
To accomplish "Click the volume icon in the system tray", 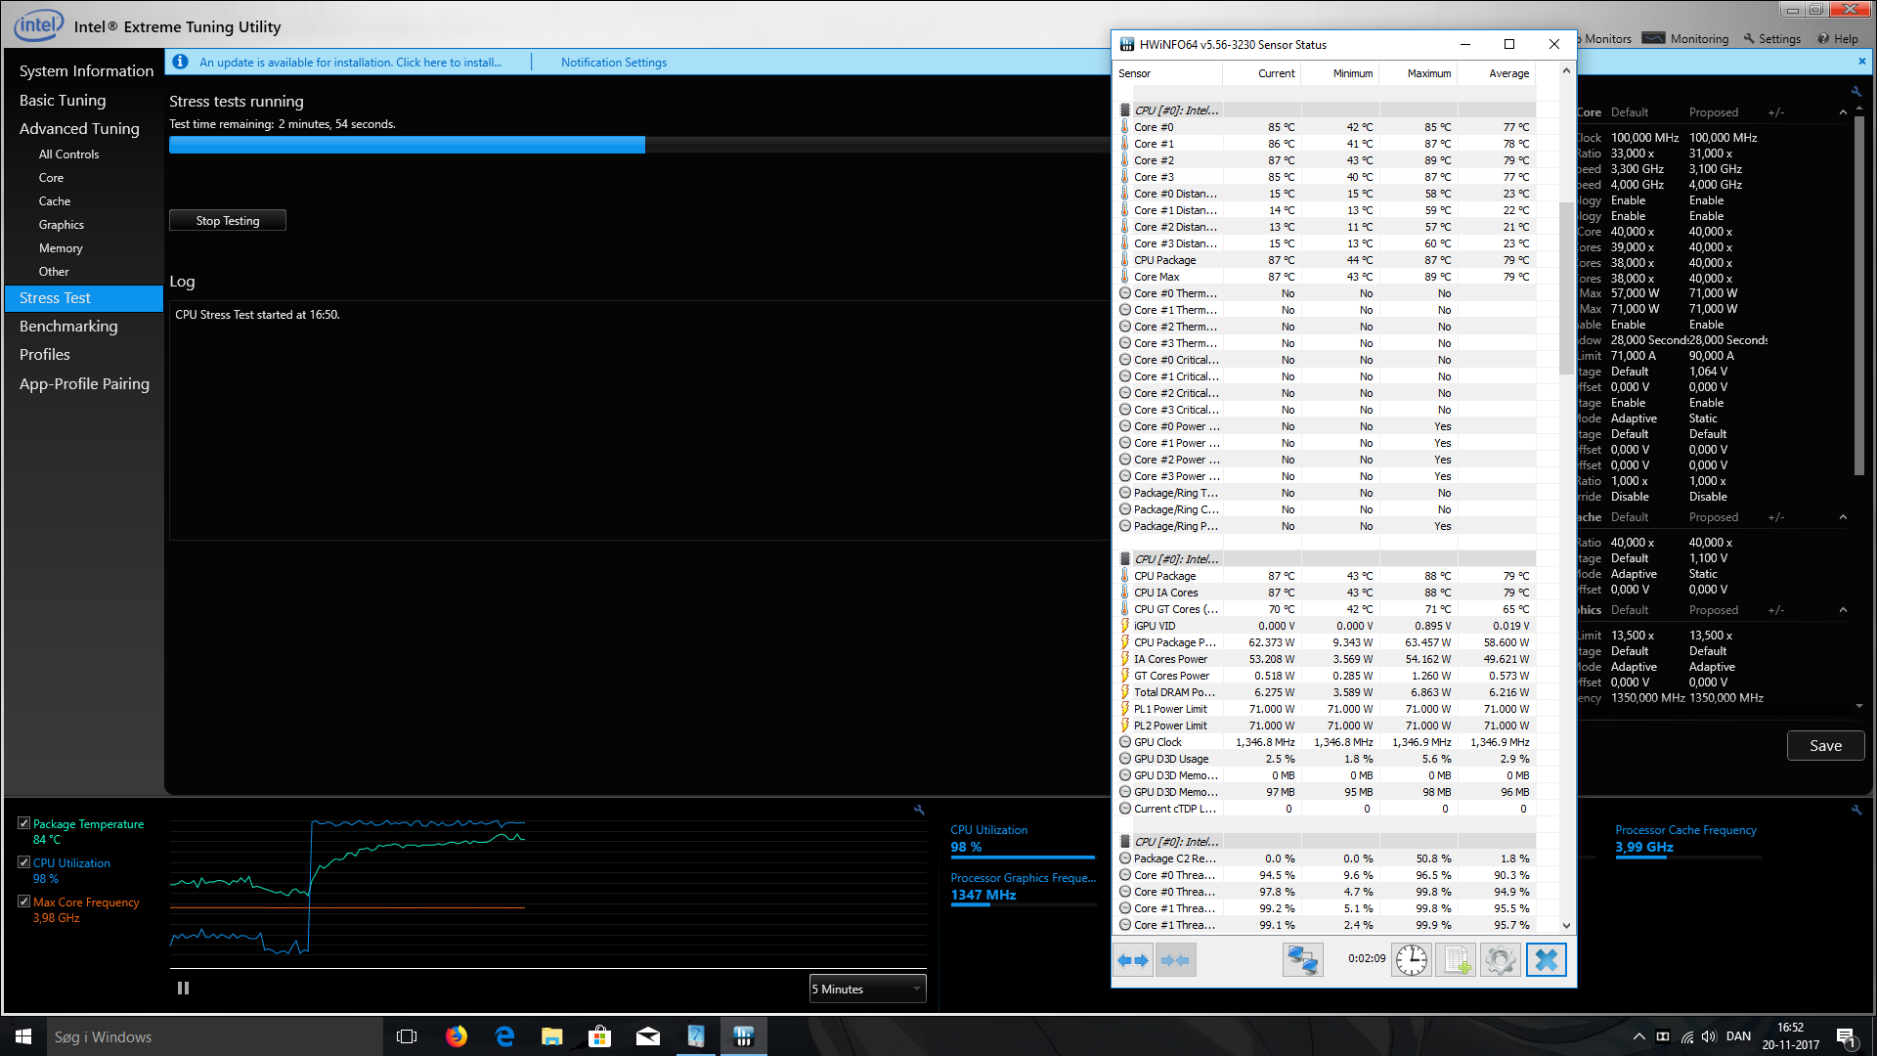I will 1708,1036.
